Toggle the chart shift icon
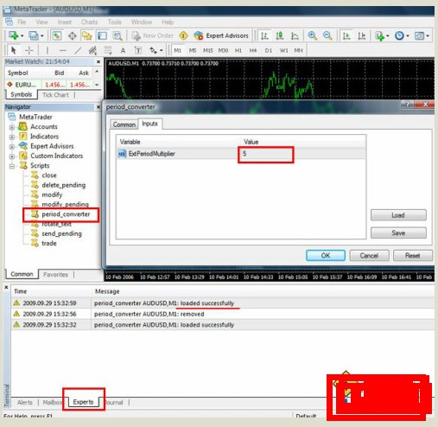Viewport: 438px width, 427px height. pyautogui.click(x=361, y=35)
